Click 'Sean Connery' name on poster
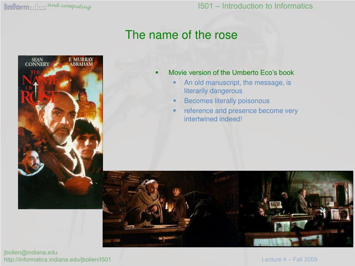 click(37, 62)
